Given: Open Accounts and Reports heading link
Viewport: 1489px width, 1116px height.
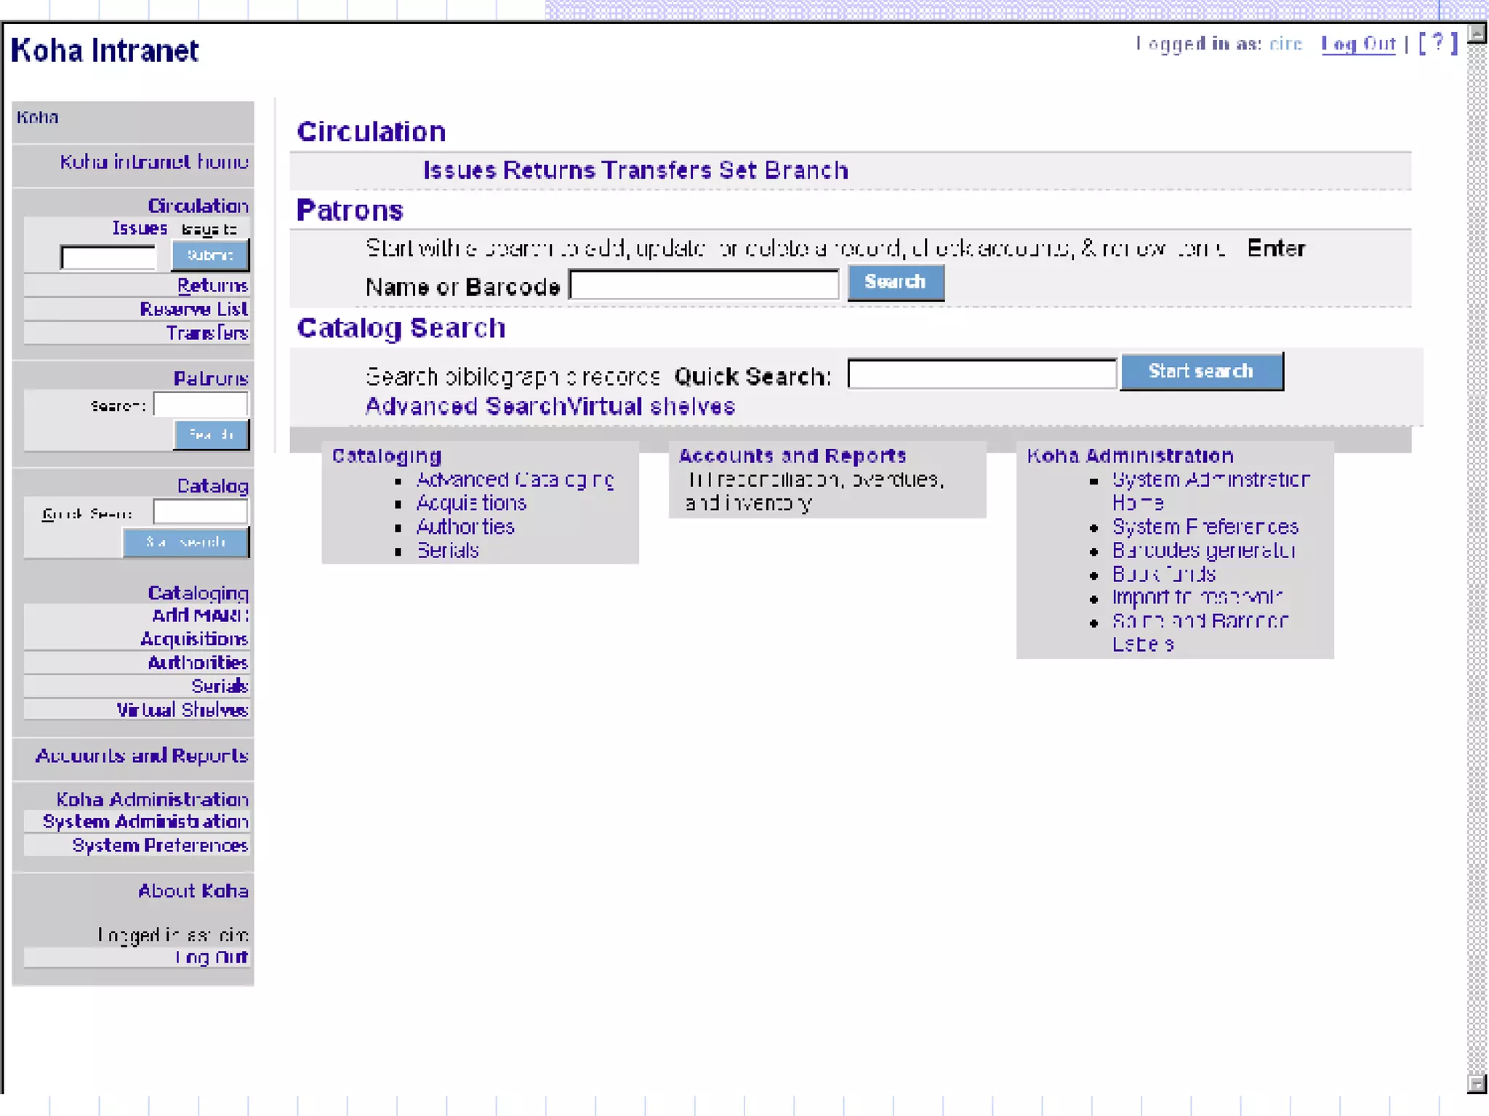Looking at the screenshot, I should click(x=792, y=456).
